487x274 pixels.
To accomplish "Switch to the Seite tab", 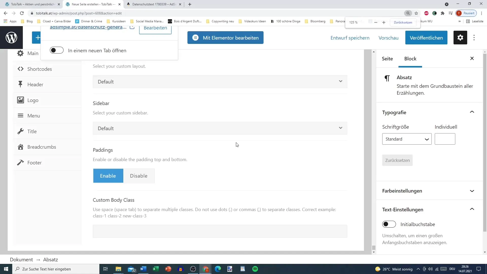I will coord(387,59).
